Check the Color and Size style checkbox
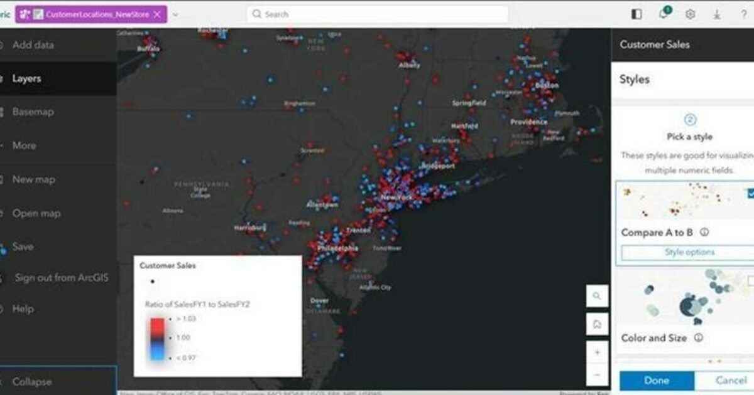This screenshot has height=395, width=754. pyautogui.click(x=750, y=280)
